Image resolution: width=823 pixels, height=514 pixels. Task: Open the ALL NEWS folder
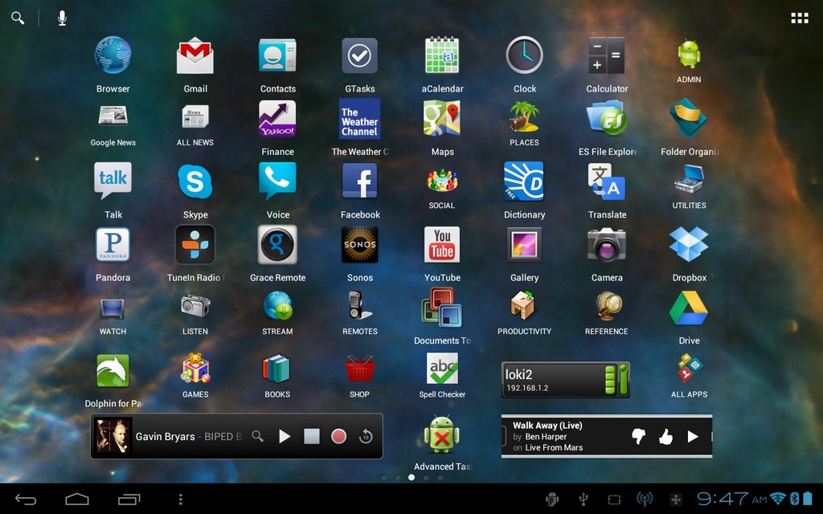click(x=195, y=116)
